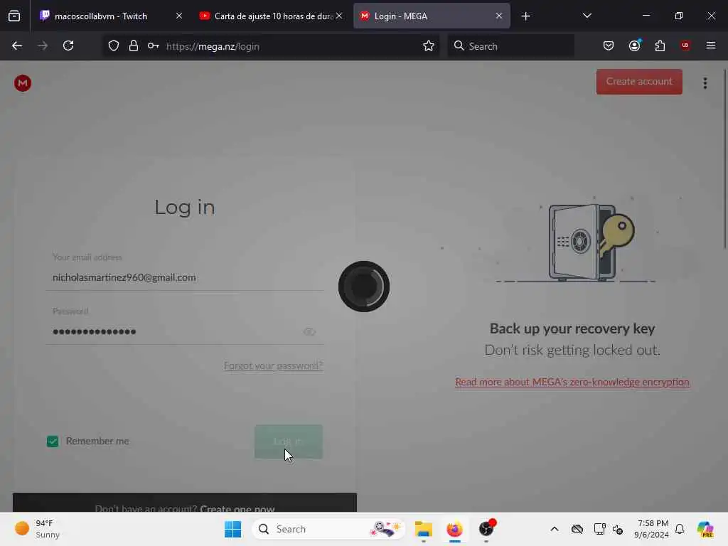This screenshot has height=546, width=728.
Task: Open a new browser tab
Action: point(525,16)
